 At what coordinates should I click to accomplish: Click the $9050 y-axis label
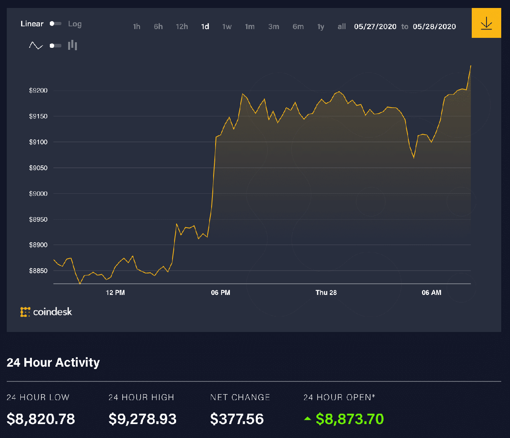(x=38, y=168)
